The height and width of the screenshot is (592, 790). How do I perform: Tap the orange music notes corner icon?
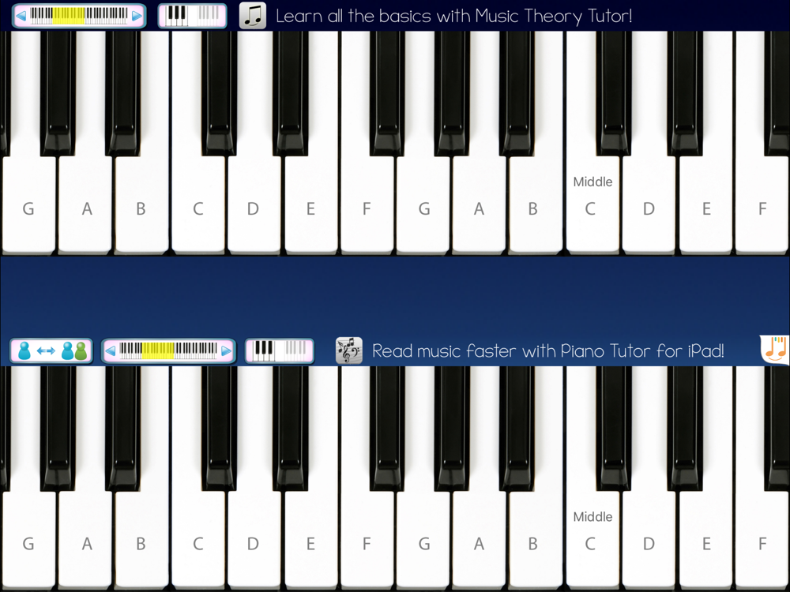[x=775, y=350]
